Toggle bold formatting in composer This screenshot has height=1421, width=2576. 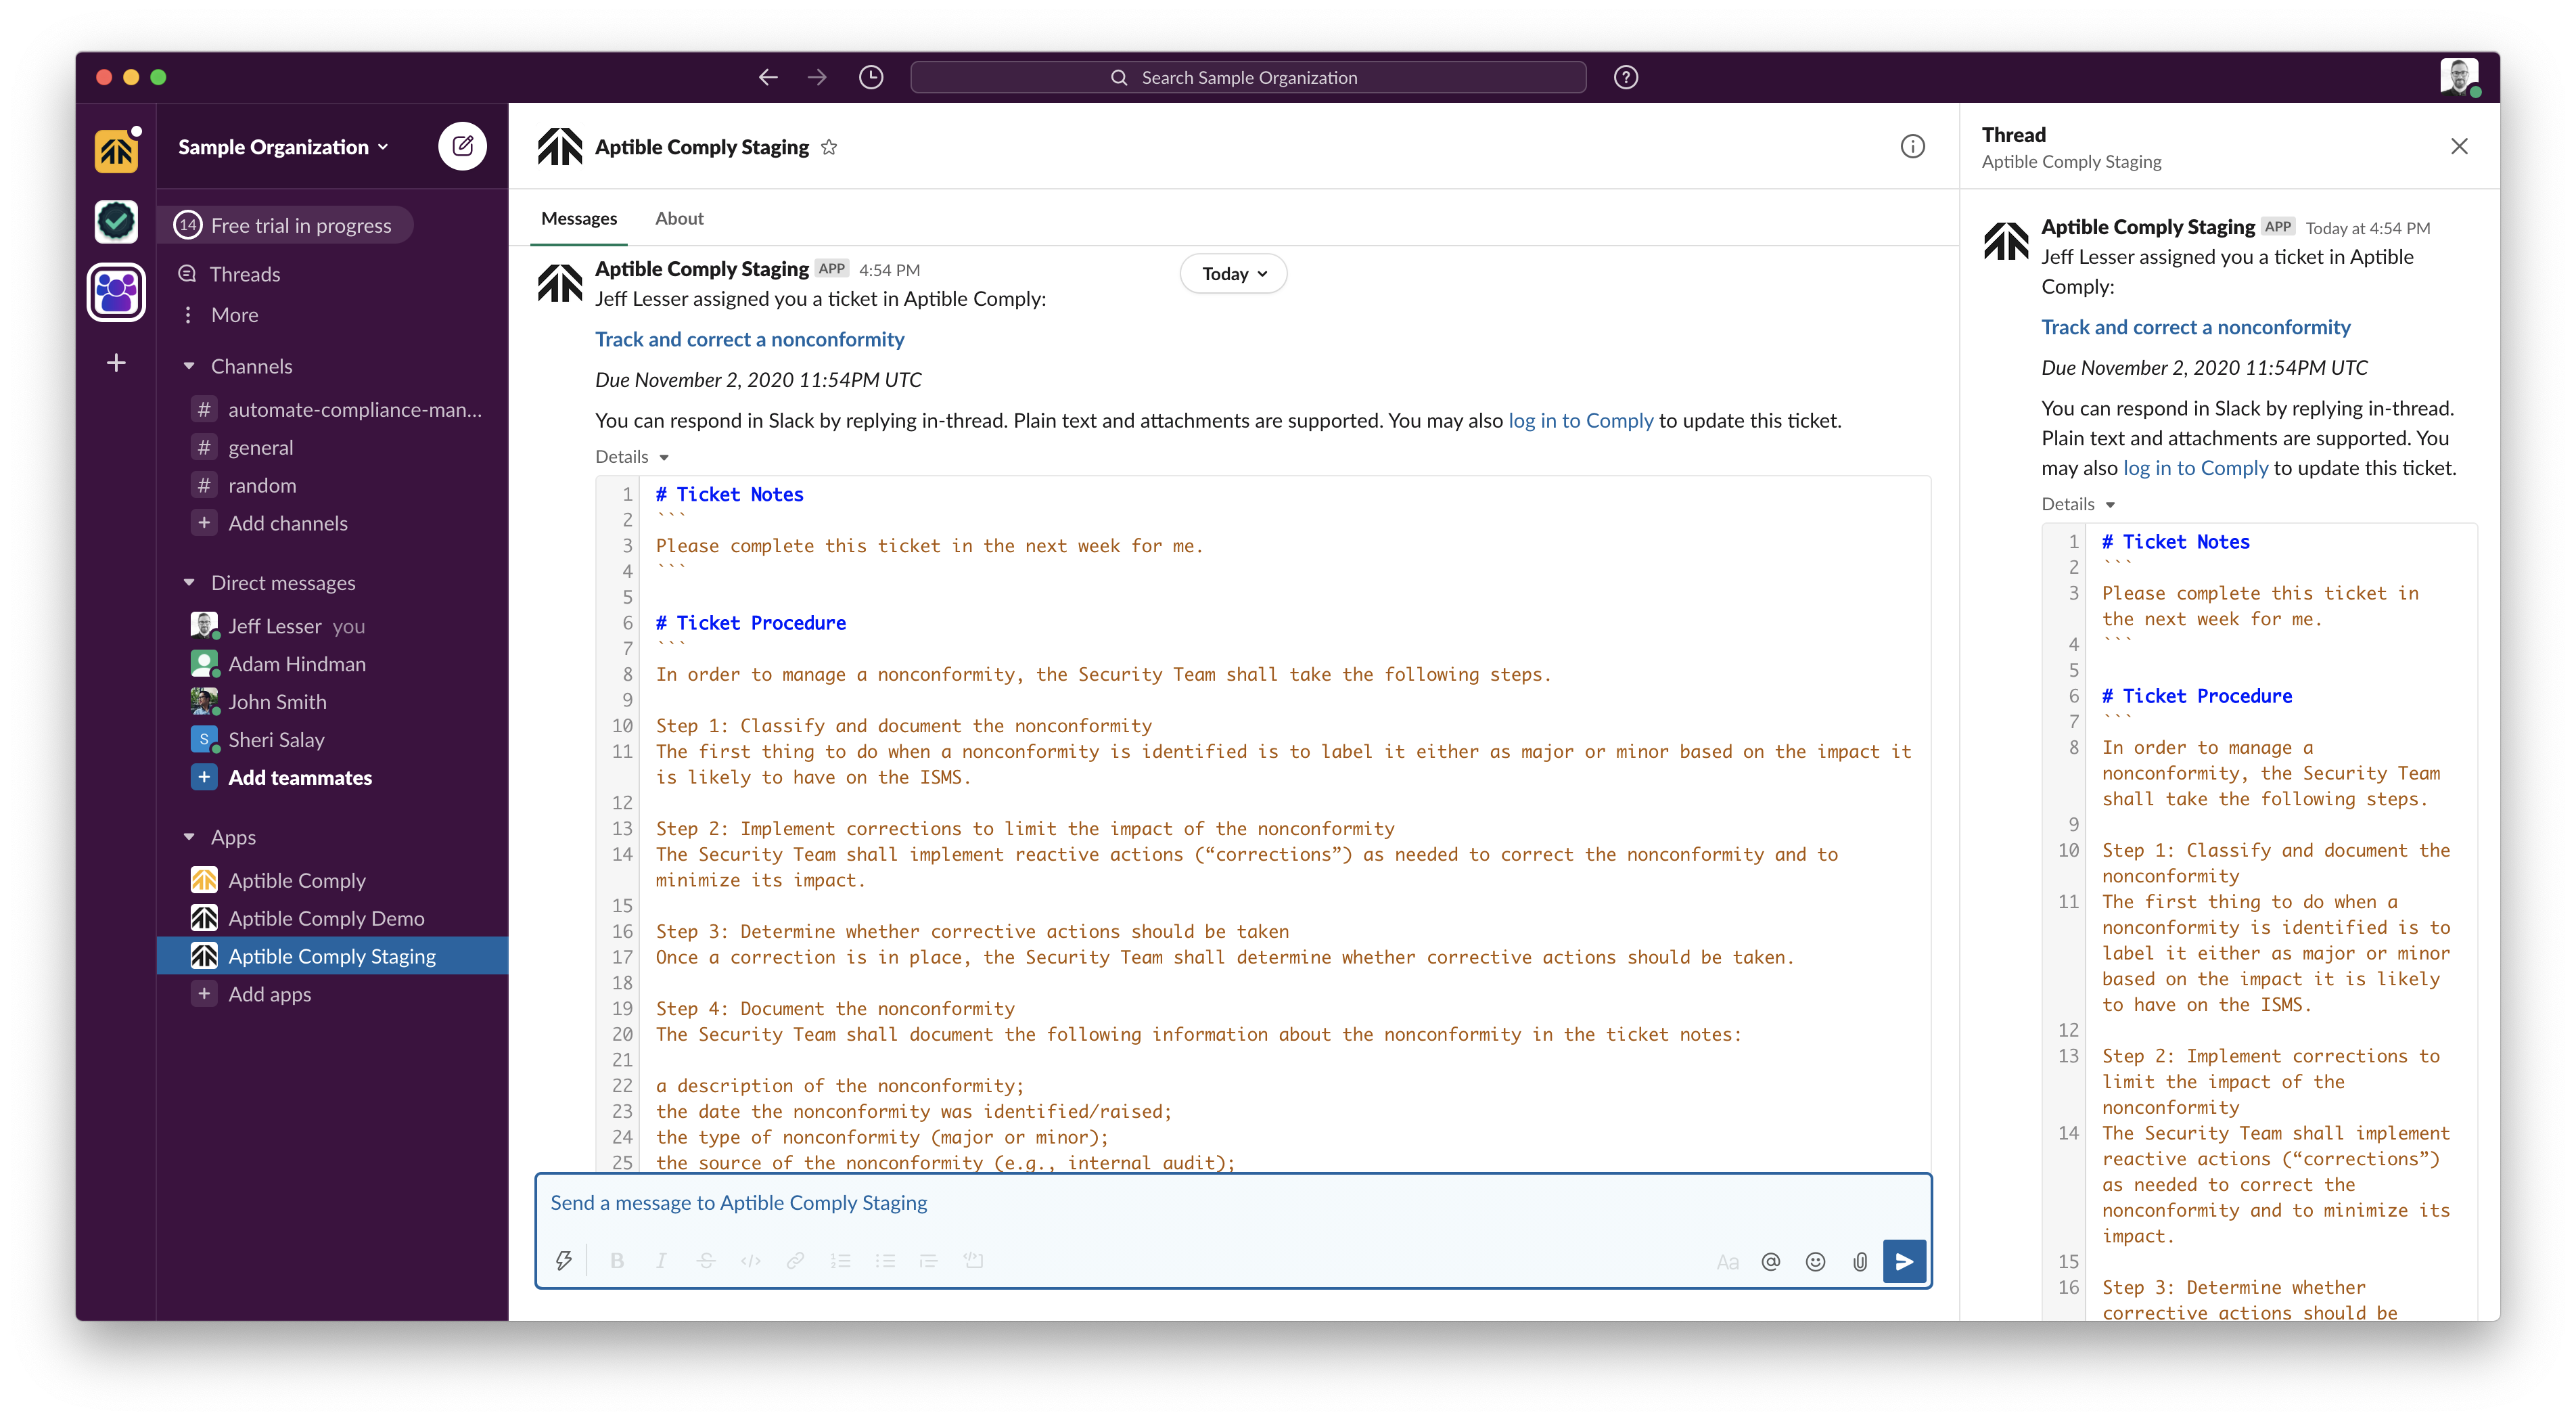[617, 1261]
